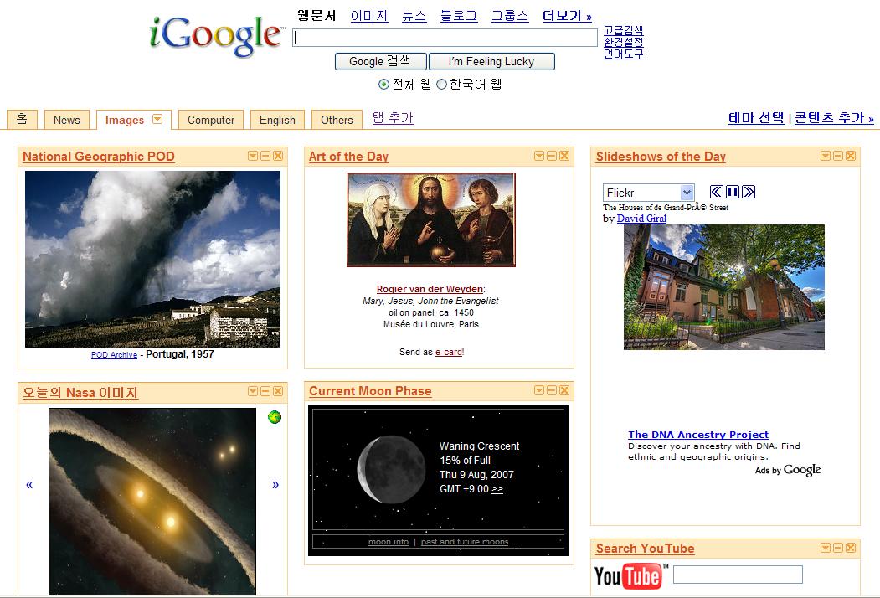This screenshot has width=880, height=598.
Task: Open menu of Art of the Day gadget
Action: pyautogui.click(x=539, y=156)
